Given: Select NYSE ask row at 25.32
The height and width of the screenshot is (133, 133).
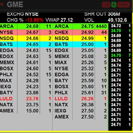Looking at the screenshot, I should click(80, 68).
